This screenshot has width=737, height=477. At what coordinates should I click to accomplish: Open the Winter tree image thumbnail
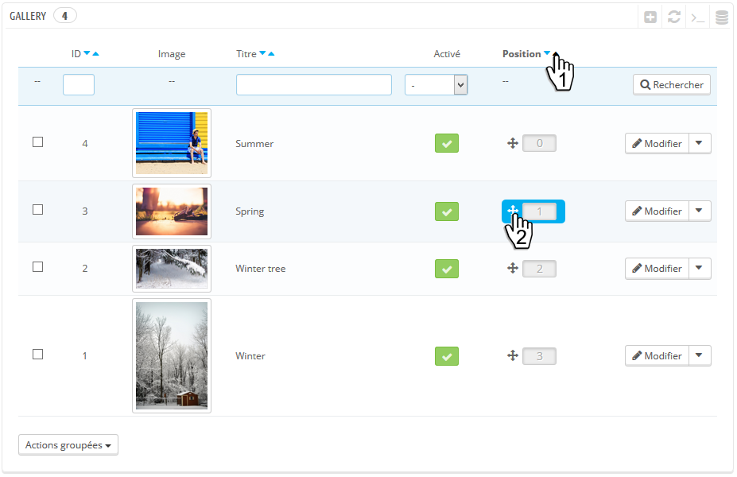pos(172,269)
